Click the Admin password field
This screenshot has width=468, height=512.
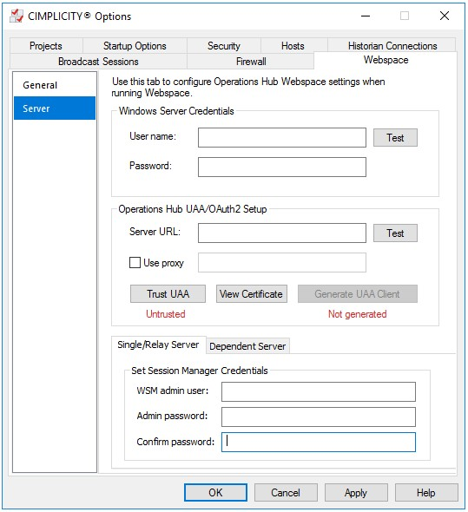coord(319,417)
